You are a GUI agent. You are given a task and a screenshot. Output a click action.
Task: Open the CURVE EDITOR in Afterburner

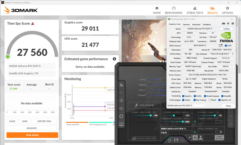click(144, 138)
